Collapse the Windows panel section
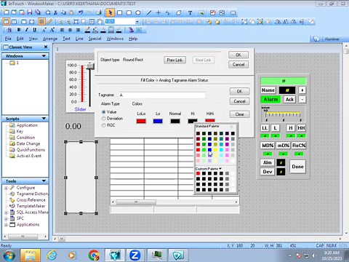 click(x=44, y=56)
